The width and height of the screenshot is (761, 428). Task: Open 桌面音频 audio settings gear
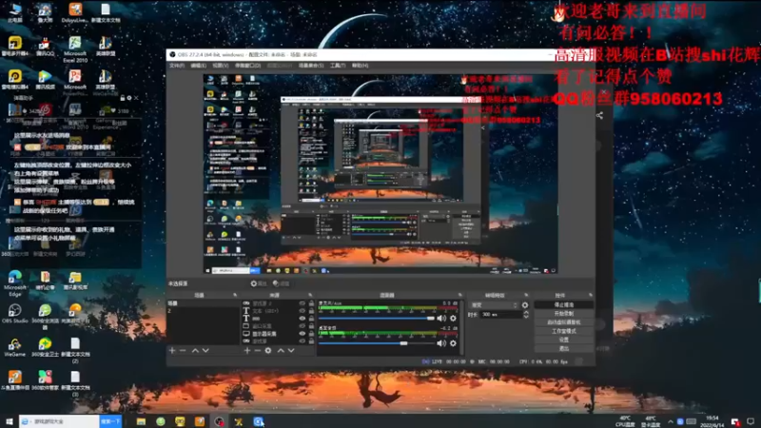pos(453,343)
